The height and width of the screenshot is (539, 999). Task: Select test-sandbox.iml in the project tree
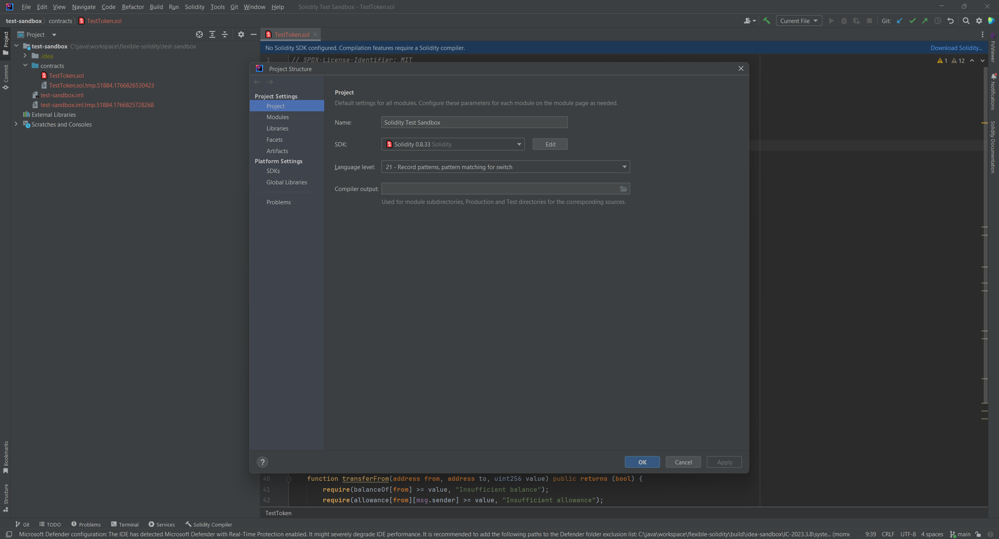pyautogui.click(x=62, y=95)
